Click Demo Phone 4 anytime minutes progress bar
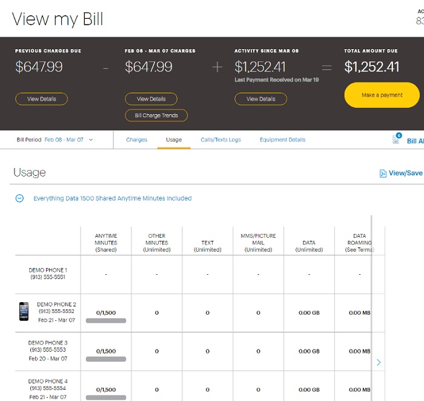This screenshot has height=401, width=424. pos(106,397)
